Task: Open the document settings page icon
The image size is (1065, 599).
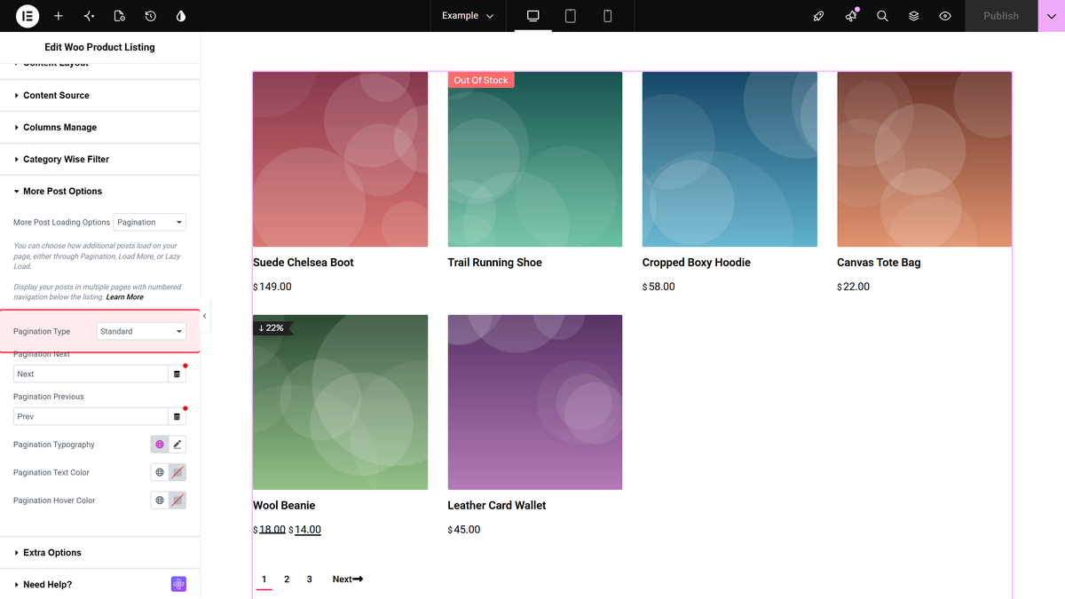Action: (120, 16)
